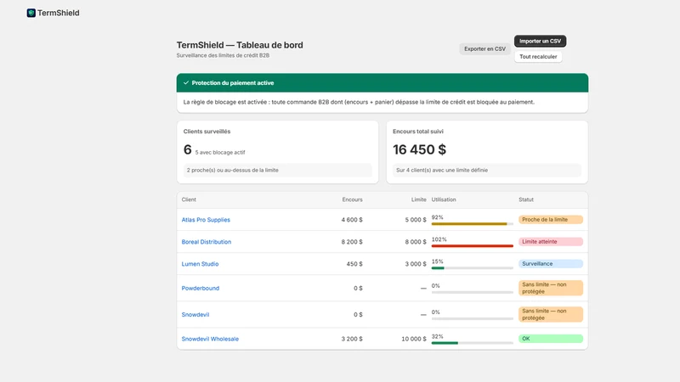Click the Surveillance status badge
Viewport: 680px width, 382px height.
551,264
